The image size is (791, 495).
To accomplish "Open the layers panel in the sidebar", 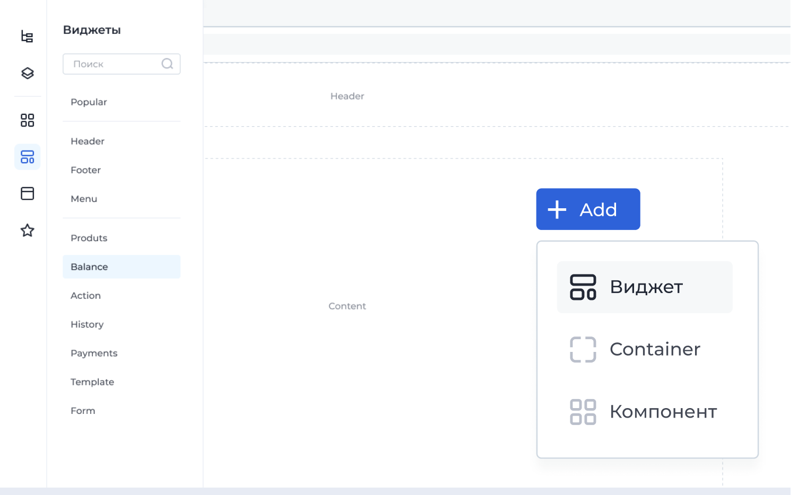I will tap(27, 74).
